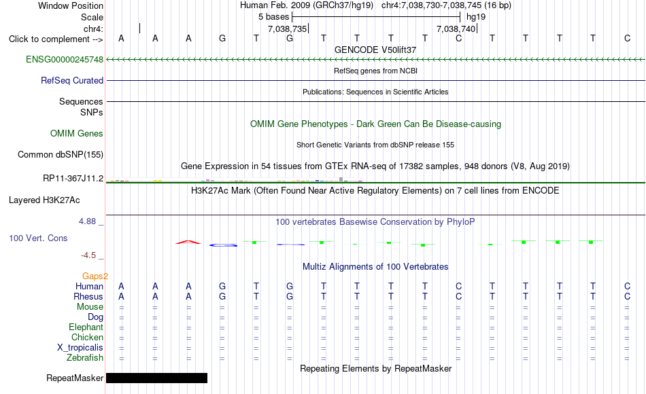Open OMIM Gene Phenotypes track title

375,124
